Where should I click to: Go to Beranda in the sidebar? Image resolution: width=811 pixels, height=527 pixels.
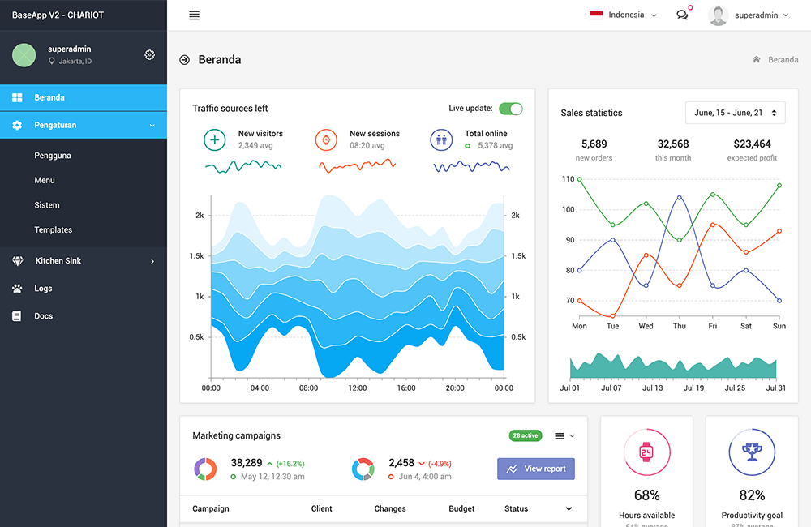[84, 97]
